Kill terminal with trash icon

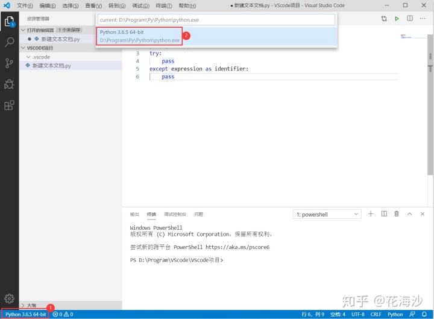397,214
